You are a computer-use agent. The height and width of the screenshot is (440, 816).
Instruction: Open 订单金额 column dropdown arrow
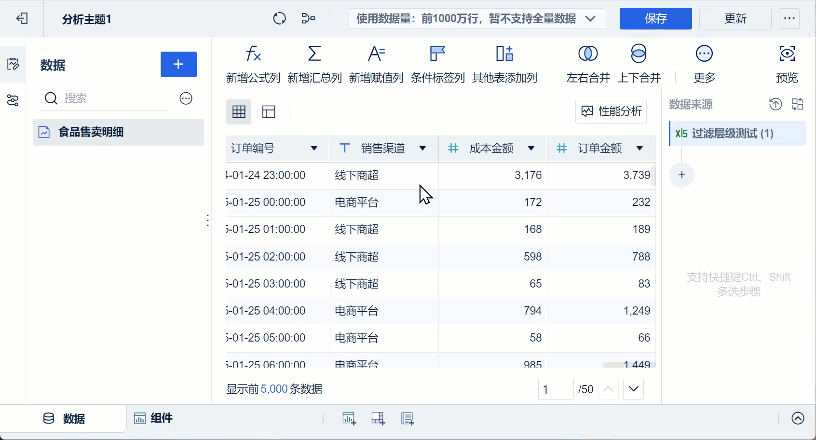[639, 149]
